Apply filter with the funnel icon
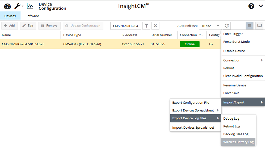Viewport: 265px width, 152px height. coord(146,26)
